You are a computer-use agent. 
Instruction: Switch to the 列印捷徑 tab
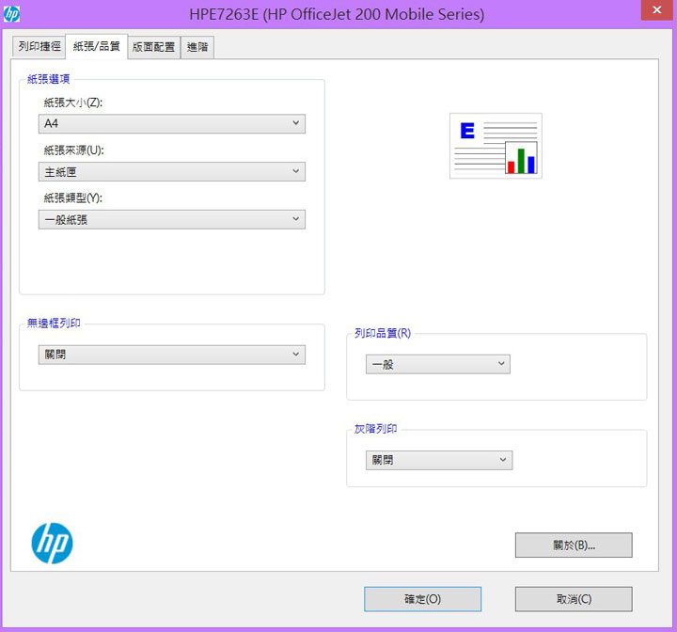[x=39, y=47]
